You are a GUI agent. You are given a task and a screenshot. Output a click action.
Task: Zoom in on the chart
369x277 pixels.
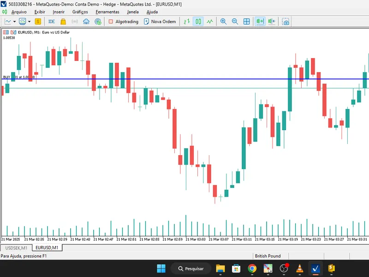click(x=223, y=22)
